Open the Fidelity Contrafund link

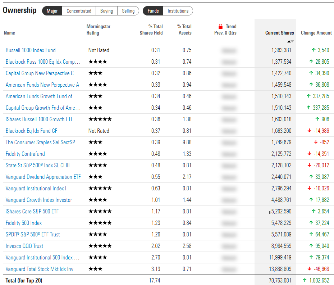pyautogui.click(x=25, y=154)
